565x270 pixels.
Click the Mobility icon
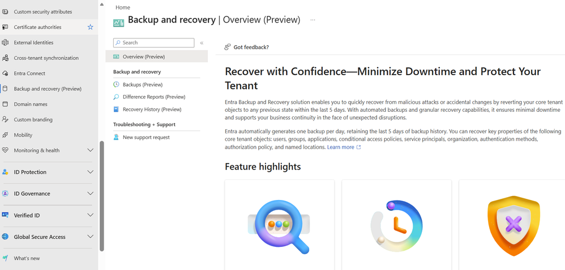click(5, 135)
